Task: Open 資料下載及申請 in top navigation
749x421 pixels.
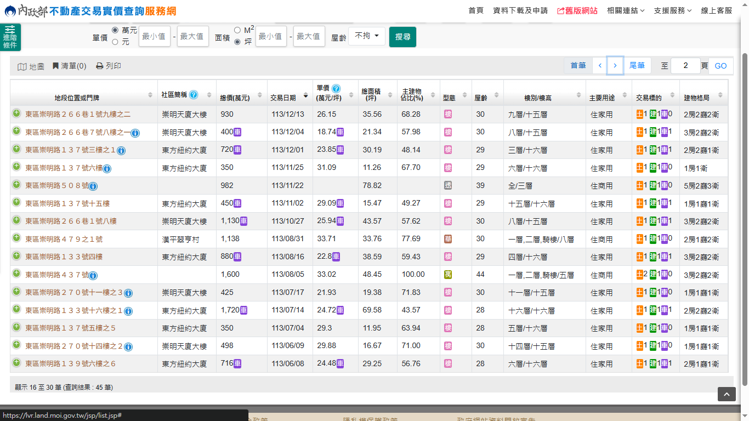Action: pos(520,10)
